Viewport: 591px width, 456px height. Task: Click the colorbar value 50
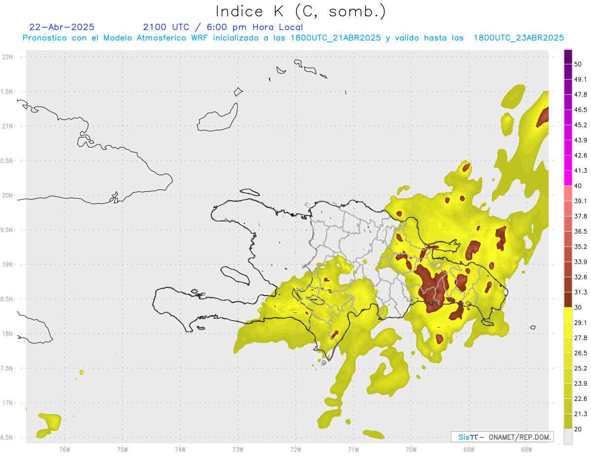click(x=578, y=64)
